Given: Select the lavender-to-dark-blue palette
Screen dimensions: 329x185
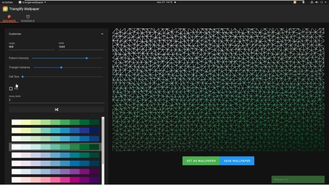Looking at the screenshot, I should 55,163.
